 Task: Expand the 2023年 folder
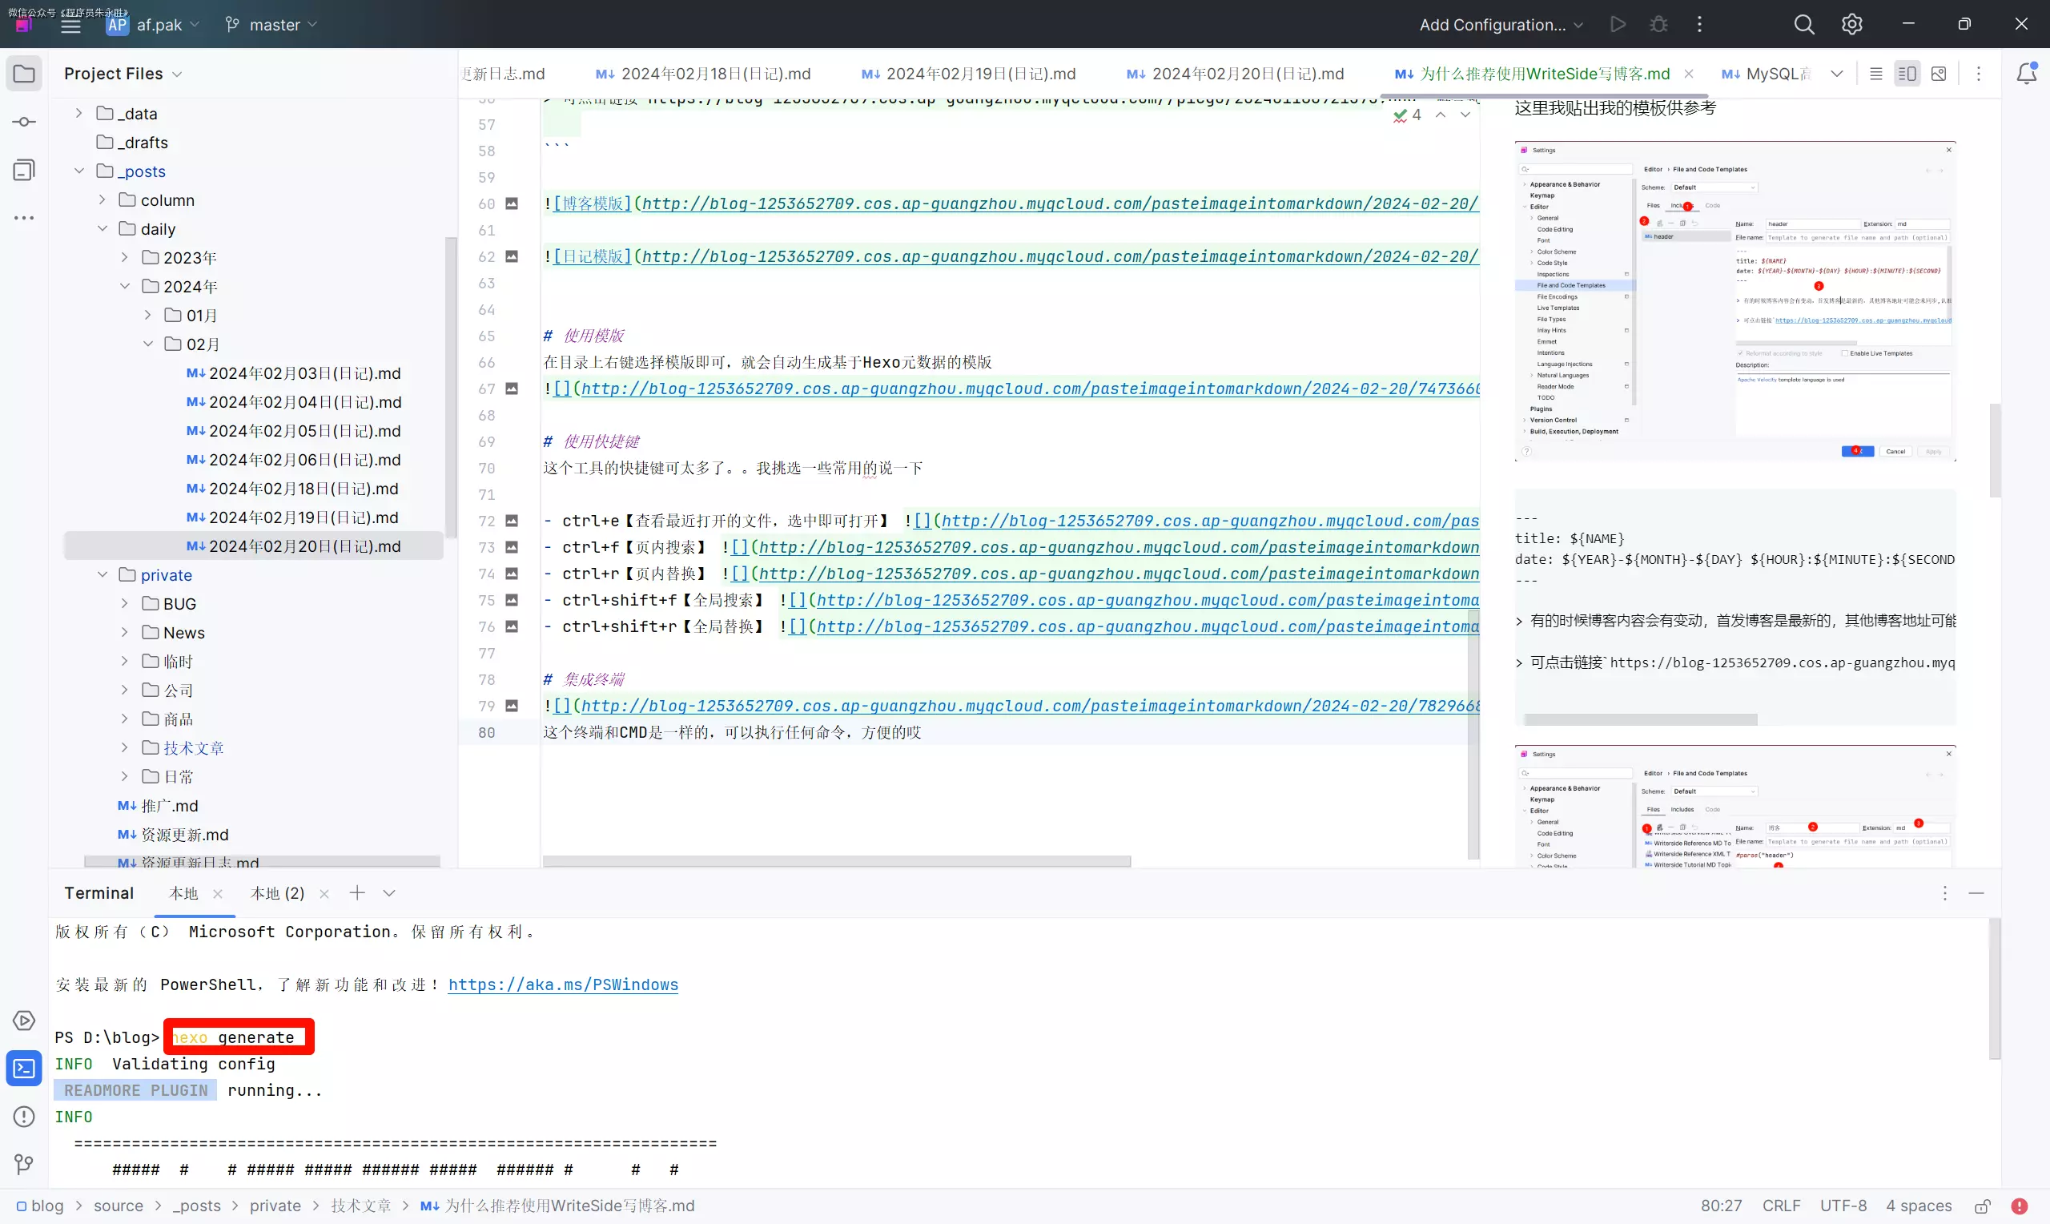pos(124,257)
